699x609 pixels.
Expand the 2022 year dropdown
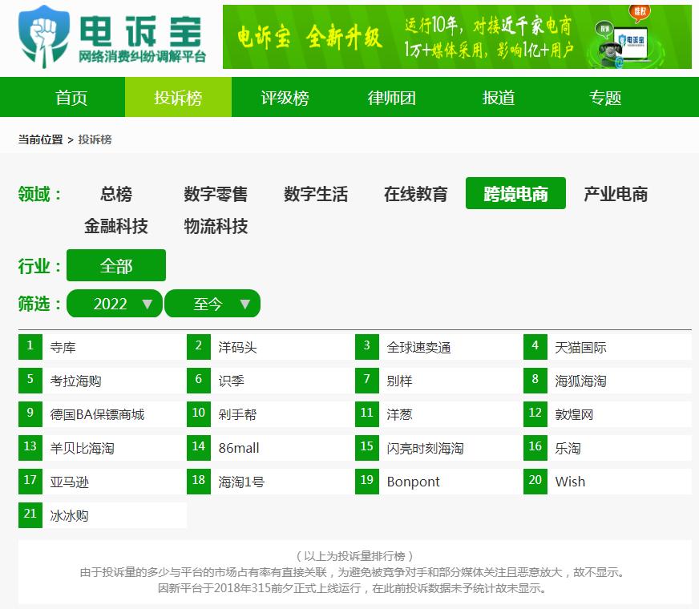tap(115, 304)
